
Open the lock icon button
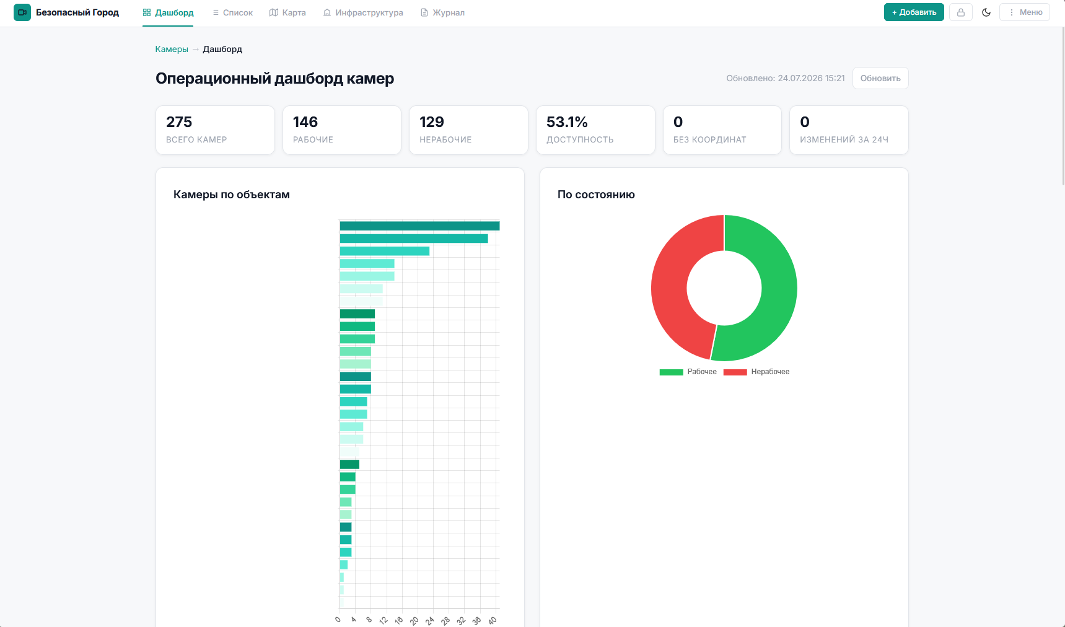pos(961,12)
